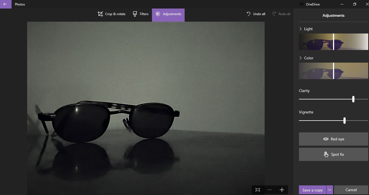
Task: Switch to the Filters tab
Action: [x=140, y=14]
